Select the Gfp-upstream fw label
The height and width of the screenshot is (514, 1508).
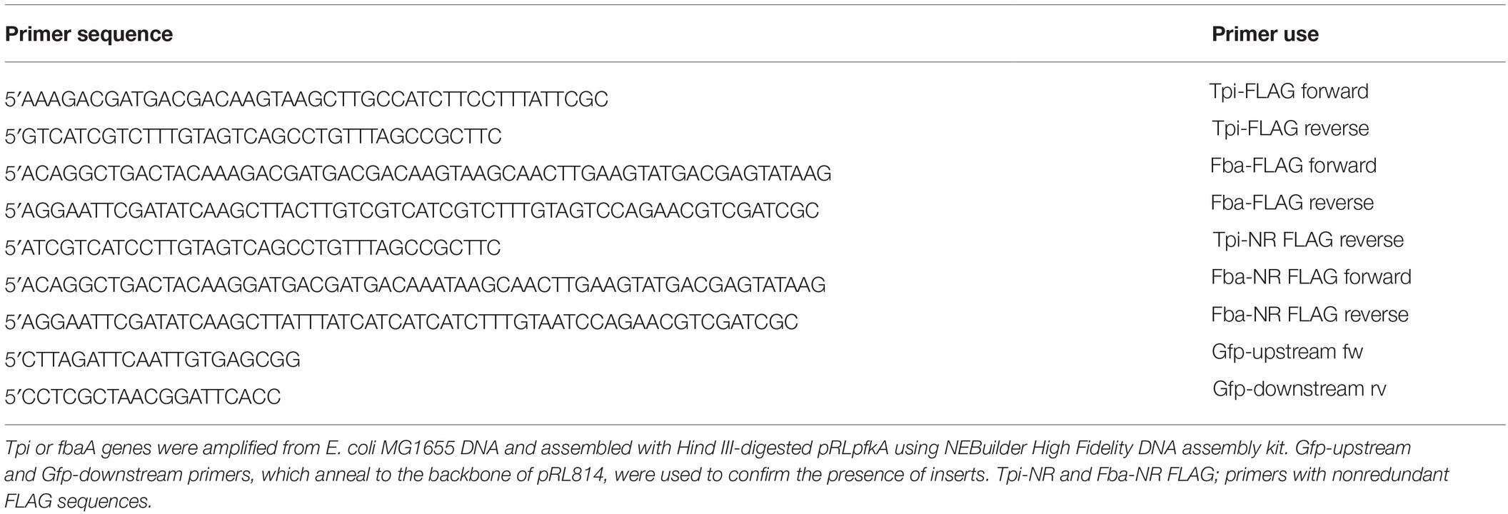[x=1287, y=352]
